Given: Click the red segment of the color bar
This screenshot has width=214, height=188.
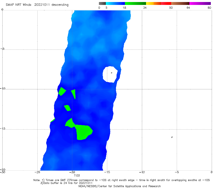Looking at the screenshot, I should (x=166, y=3).
